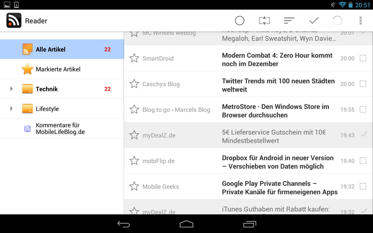Tap the mobiFlip.de source name

(x=159, y=161)
